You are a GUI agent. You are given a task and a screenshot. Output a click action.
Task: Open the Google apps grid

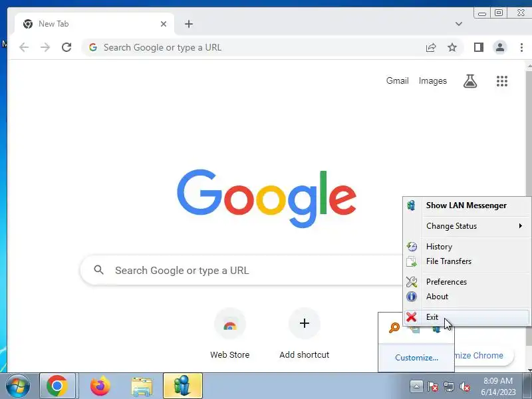pyautogui.click(x=502, y=81)
